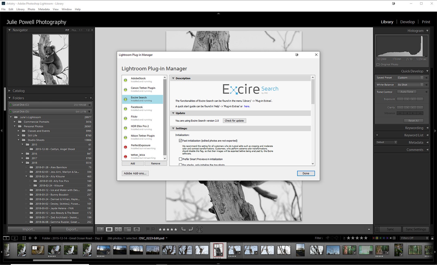Go back with filmstrip left arrow
This screenshot has width=437, height=265.
pyautogui.click(x=30, y=238)
